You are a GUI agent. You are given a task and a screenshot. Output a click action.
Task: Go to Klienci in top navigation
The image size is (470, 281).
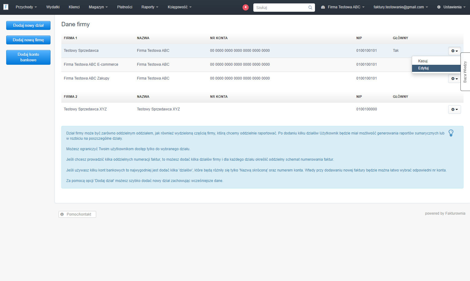(x=74, y=7)
